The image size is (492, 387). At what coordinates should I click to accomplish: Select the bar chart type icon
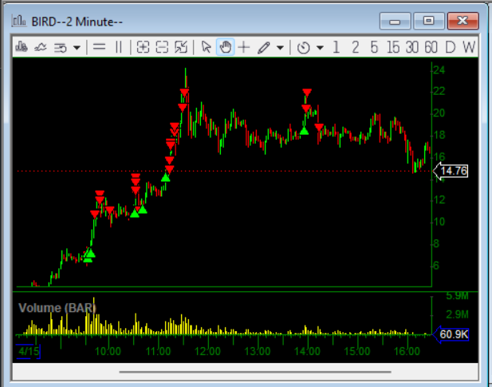point(22,47)
